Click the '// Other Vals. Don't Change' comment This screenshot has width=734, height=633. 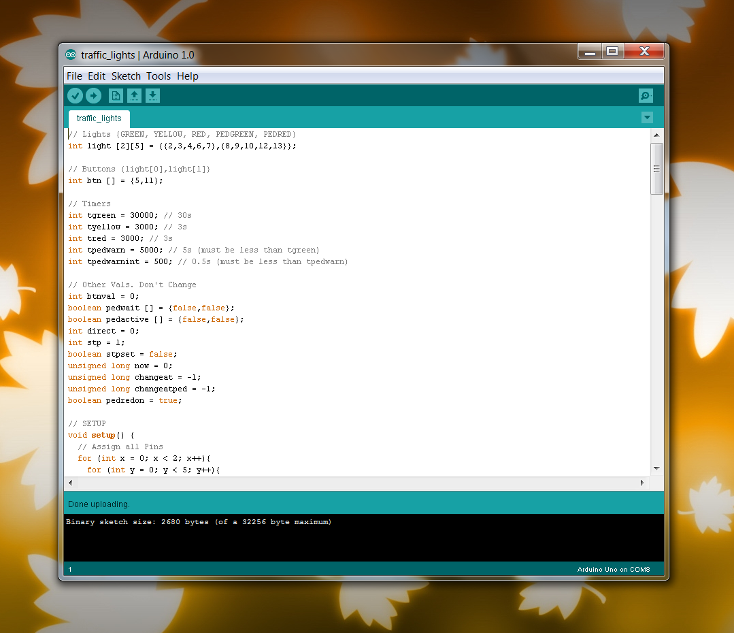[x=132, y=285]
